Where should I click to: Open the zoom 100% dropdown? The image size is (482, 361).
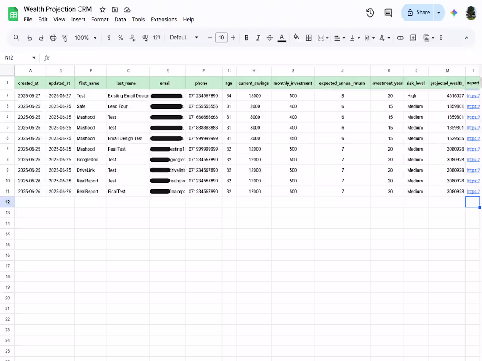tap(85, 38)
